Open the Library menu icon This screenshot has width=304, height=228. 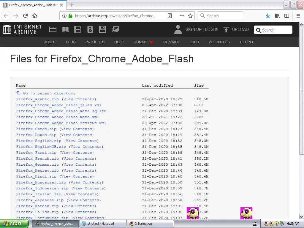[x=277, y=16]
